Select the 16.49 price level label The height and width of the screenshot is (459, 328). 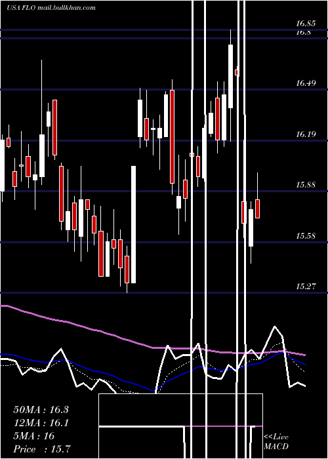[306, 83]
